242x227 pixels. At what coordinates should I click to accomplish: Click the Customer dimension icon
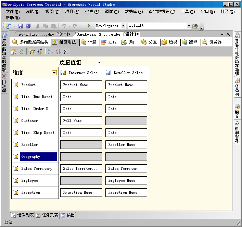click(16, 121)
